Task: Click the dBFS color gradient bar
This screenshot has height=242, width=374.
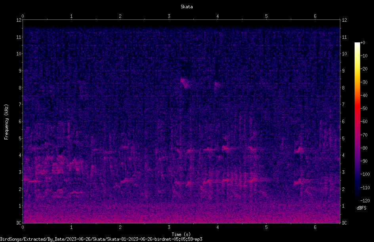Action: click(x=357, y=122)
